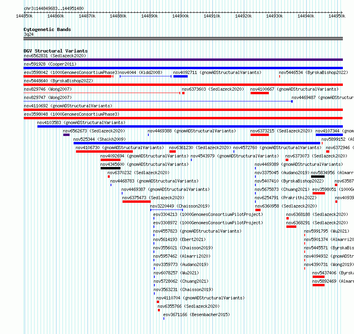Viewport: 354px width, 334px height.
Task: Open nsv4100667 gnomADStructuralVariants label
Action: 294,89
